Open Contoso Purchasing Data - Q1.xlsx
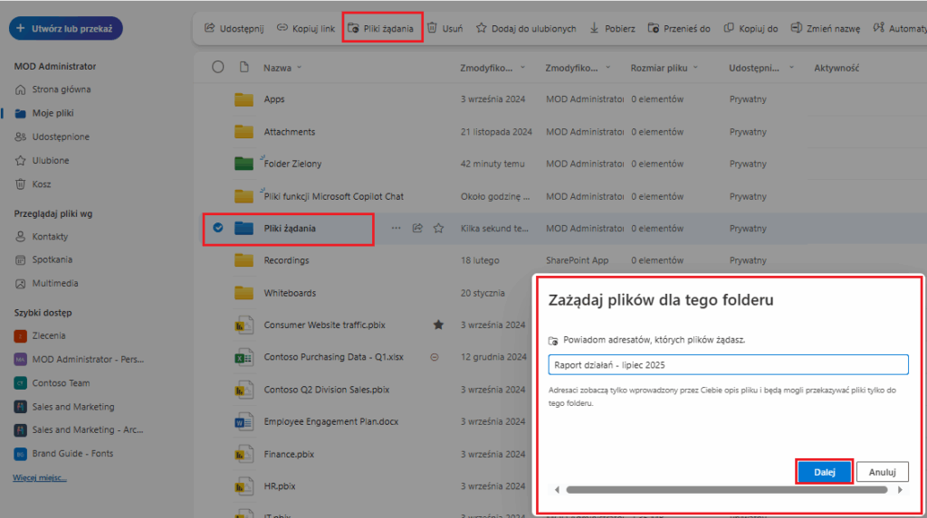This screenshot has width=927, height=518. [334, 357]
